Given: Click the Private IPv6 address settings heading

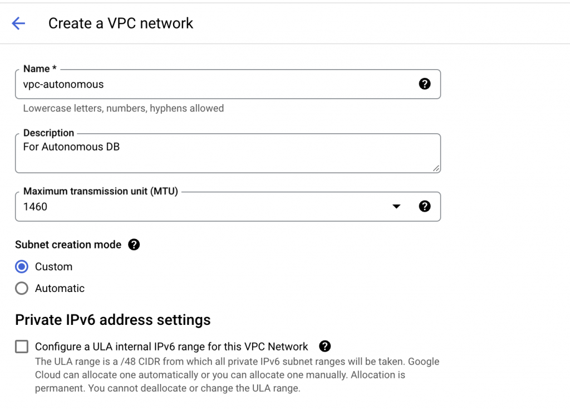Looking at the screenshot, I should click(112, 320).
